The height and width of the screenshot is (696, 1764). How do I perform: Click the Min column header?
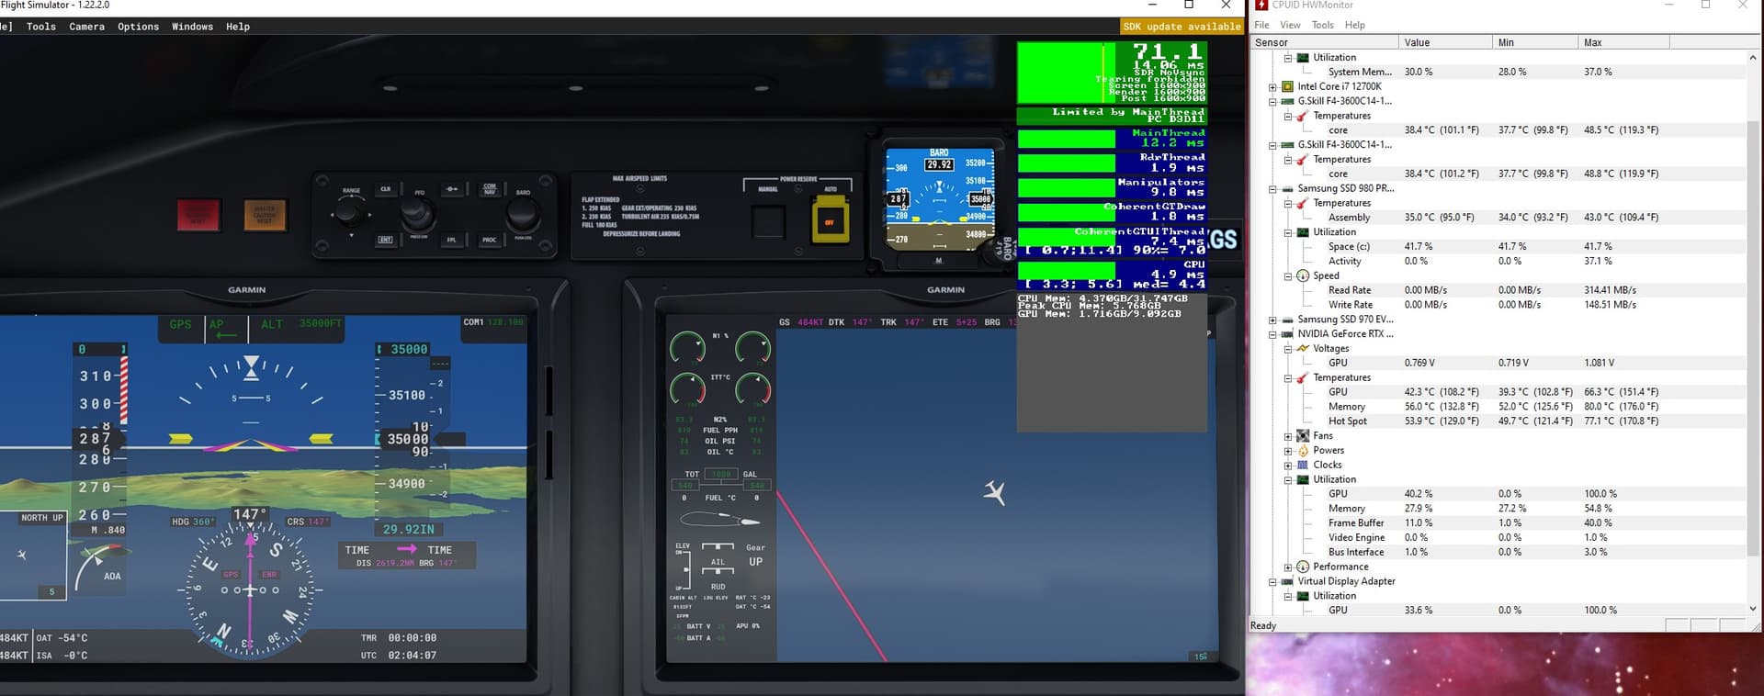pyautogui.click(x=1536, y=42)
